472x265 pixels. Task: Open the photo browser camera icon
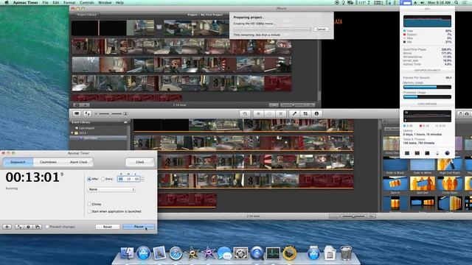(x=467, y=113)
